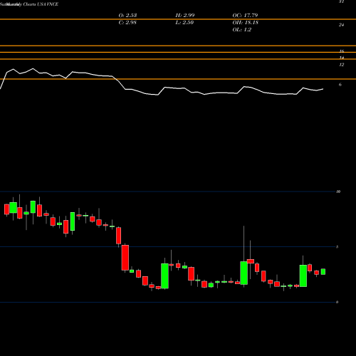This screenshot has width=356, height=356.
Task: Click the '24' upper axis label
Action: click(x=341, y=25)
